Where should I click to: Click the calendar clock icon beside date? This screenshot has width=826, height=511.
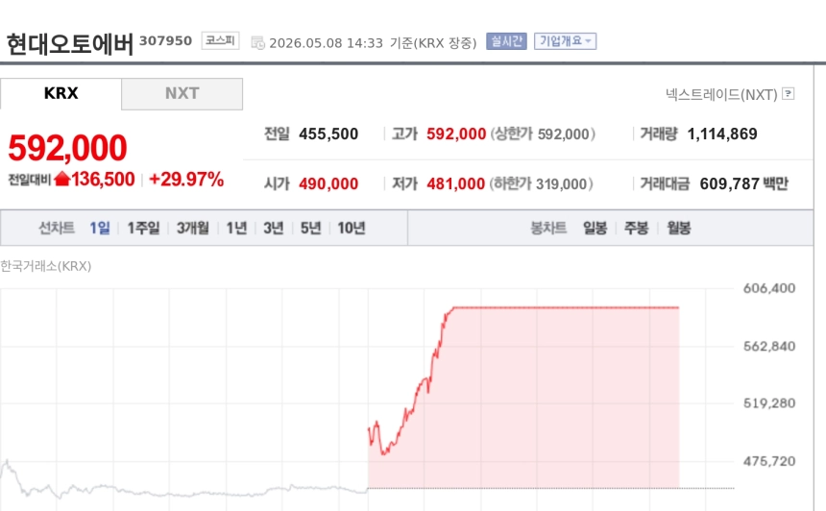pyautogui.click(x=257, y=42)
